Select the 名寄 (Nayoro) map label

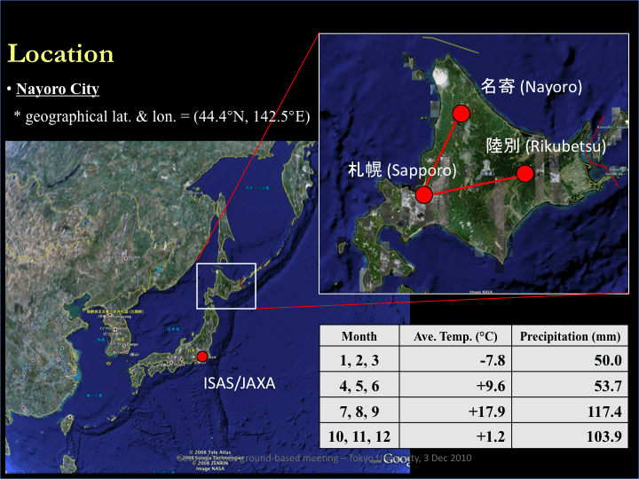531,87
